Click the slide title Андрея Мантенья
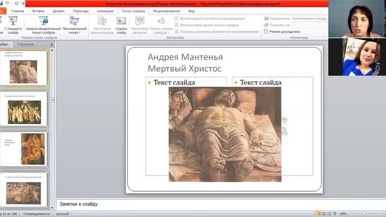Screen dimensions: 386x217 click(x=185, y=57)
